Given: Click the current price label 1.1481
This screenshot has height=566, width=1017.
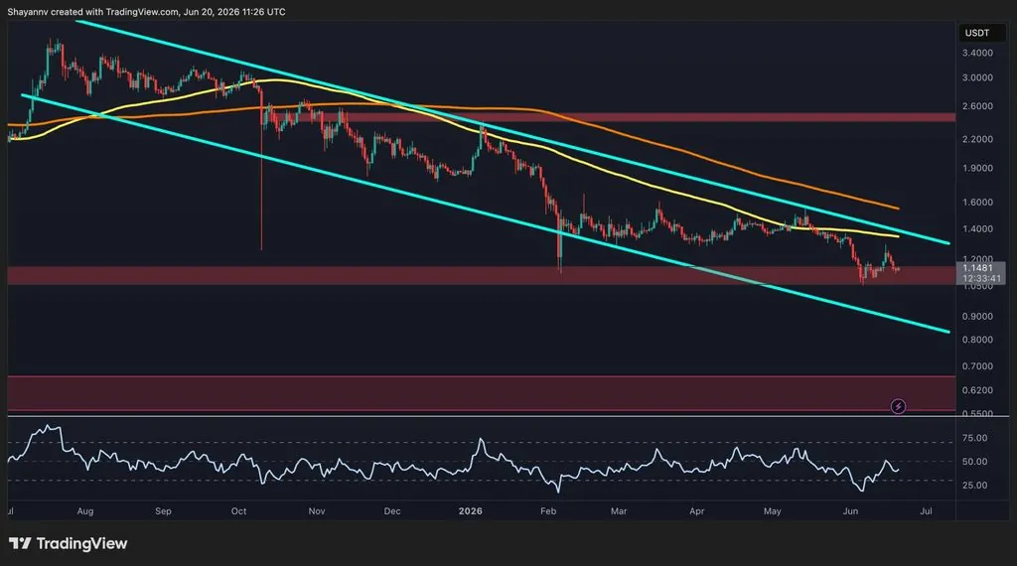Looking at the screenshot, I should click(977, 268).
